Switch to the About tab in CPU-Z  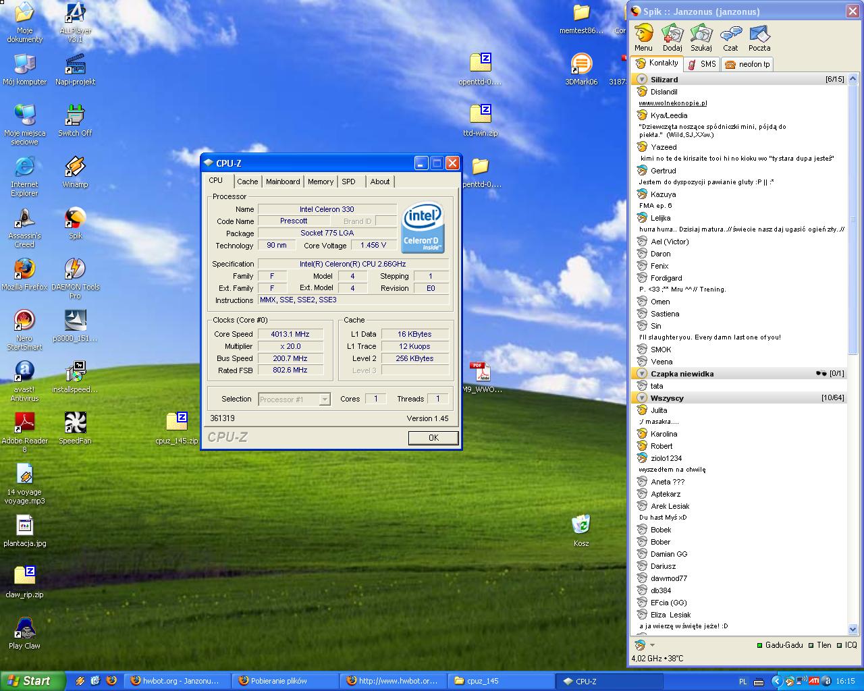click(x=380, y=182)
